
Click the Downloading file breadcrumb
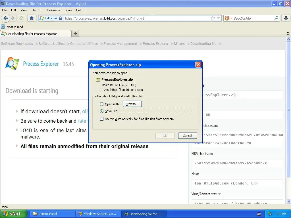pyautogui.click(x=203, y=43)
